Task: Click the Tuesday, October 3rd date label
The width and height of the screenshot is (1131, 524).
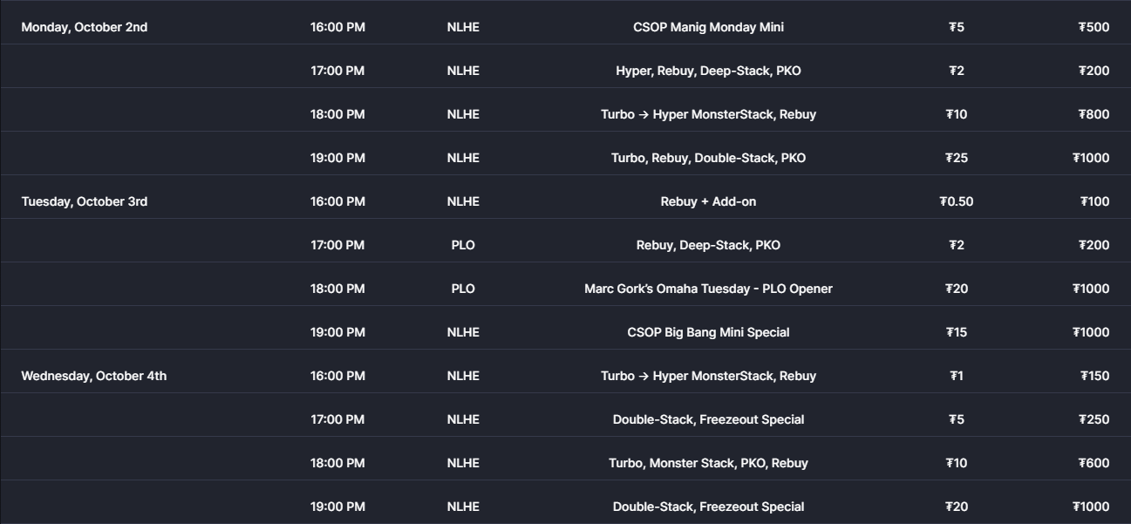Action: (x=85, y=201)
